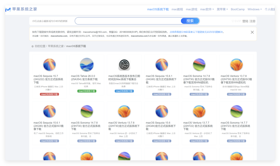Click macOS系统下载 tag under Ventura 13.7.7

[x=199, y=141]
